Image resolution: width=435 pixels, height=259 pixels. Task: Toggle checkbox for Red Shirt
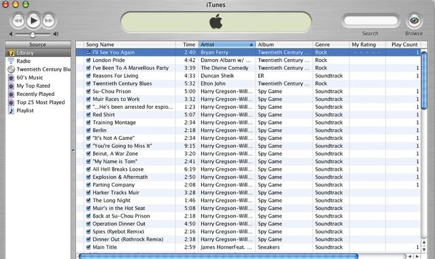pyautogui.click(x=88, y=115)
